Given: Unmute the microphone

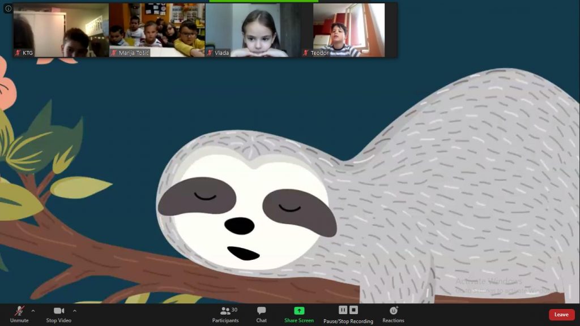Looking at the screenshot, I should [x=19, y=311].
